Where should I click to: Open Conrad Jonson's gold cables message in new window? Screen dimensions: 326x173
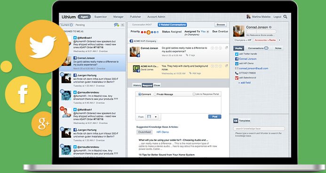click(x=226, y=48)
